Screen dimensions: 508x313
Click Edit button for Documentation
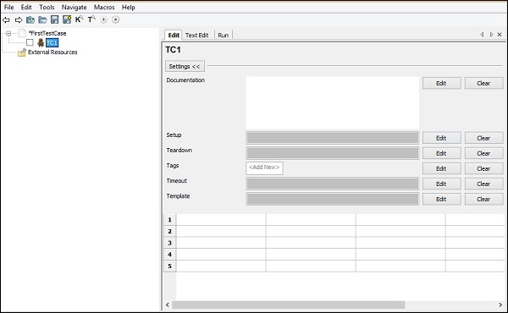[x=442, y=83]
